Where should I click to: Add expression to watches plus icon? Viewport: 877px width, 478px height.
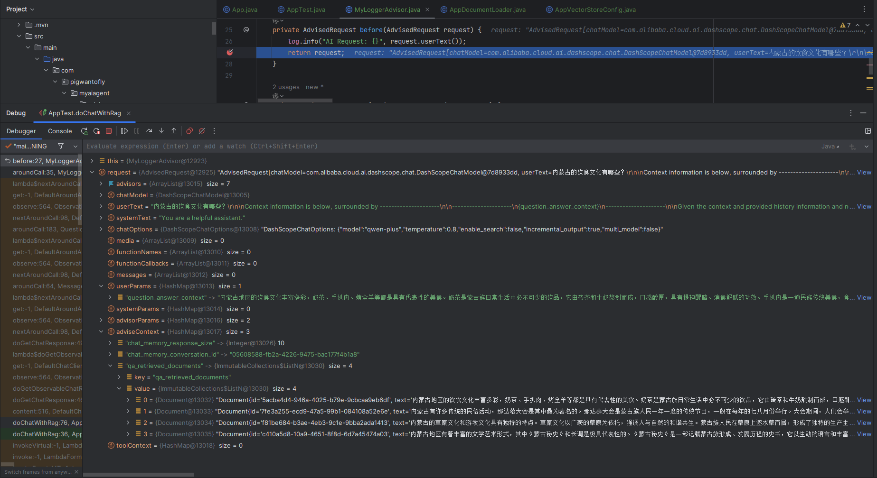[852, 147]
